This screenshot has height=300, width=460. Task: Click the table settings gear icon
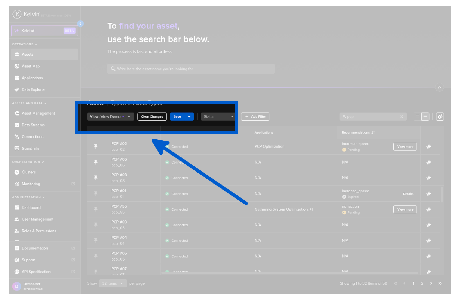coord(440,117)
